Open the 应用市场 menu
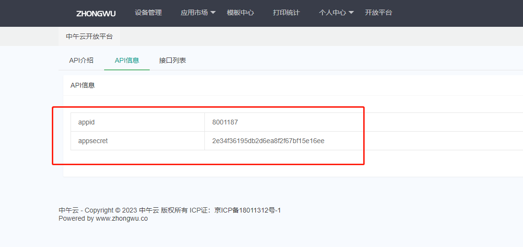 [194, 12]
